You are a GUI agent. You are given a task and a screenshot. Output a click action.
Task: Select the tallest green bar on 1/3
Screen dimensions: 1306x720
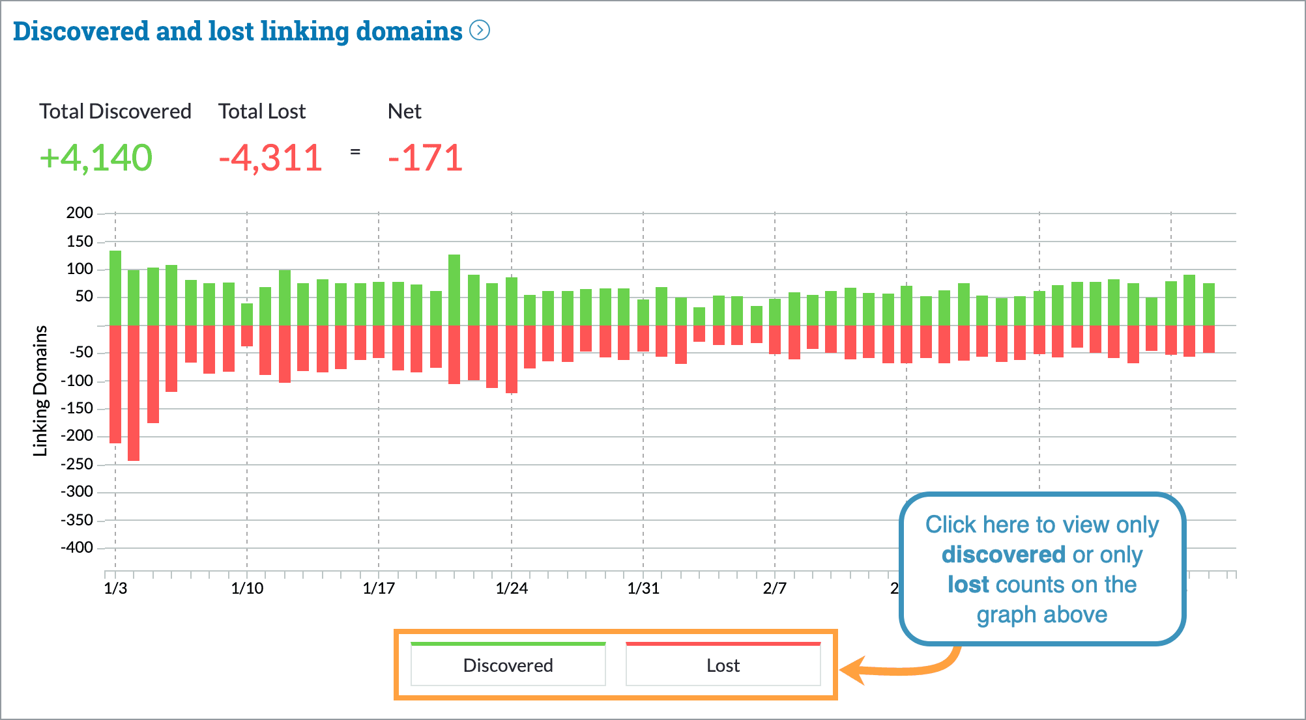point(116,286)
